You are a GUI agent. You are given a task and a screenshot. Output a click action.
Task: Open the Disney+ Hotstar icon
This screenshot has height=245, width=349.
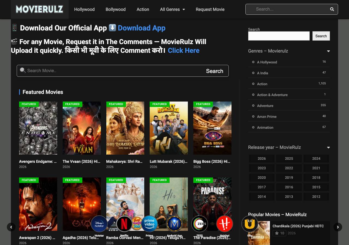point(99,224)
